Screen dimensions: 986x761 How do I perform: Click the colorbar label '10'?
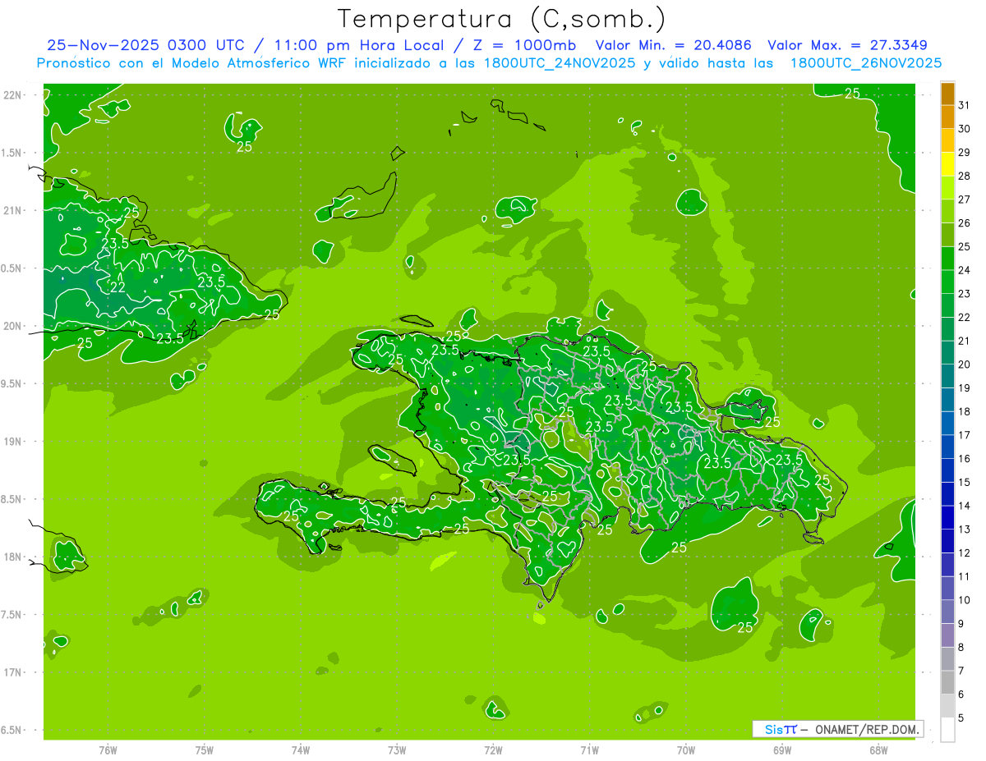pos(964,600)
